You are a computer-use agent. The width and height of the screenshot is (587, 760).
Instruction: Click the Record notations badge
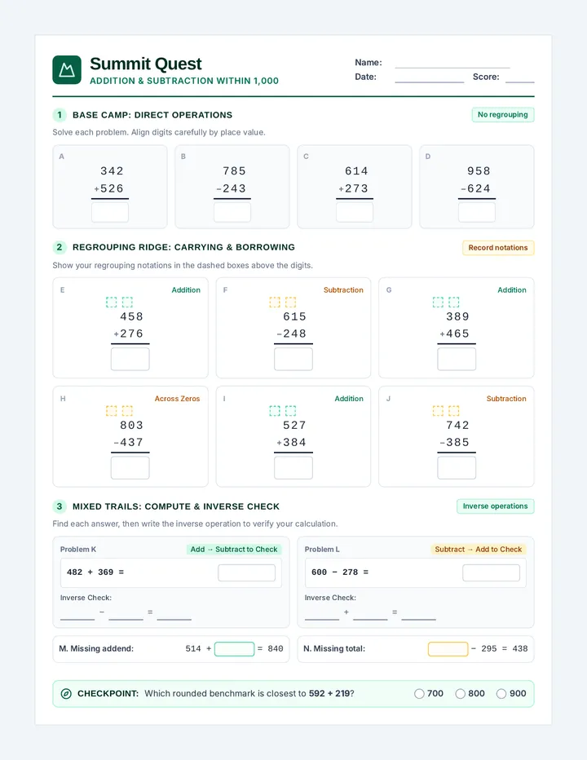pyautogui.click(x=498, y=248)
